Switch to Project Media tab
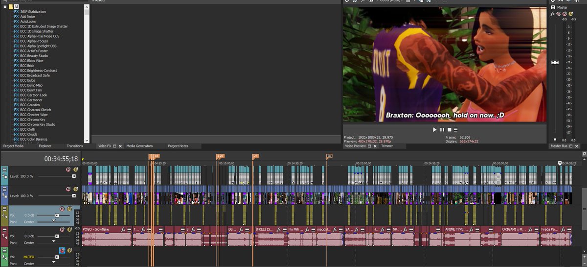The width and height of the screenshot is (587, 267). (13, 146)
